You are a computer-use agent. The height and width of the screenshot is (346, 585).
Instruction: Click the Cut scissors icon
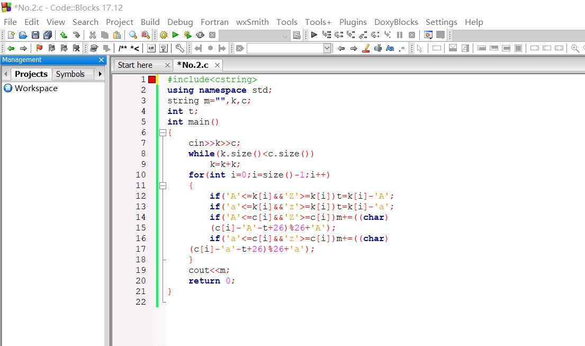tap(92, 35)
